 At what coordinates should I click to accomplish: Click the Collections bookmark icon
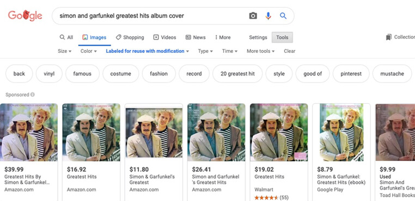point(388,37)
